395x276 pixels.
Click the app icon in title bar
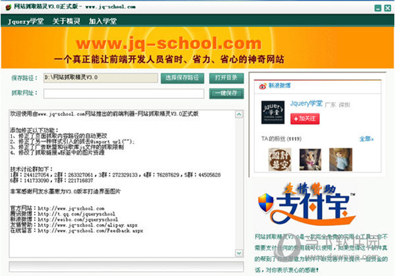click(x=9, y=7)
